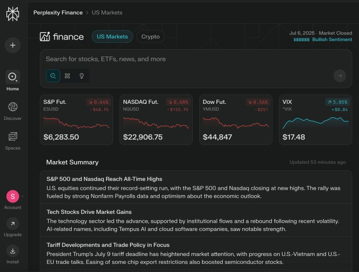Viewport: 359px width, 272px height.
Task: Start a new thread with the plus button
Action: pyautogui.click(x=13, y=45)
